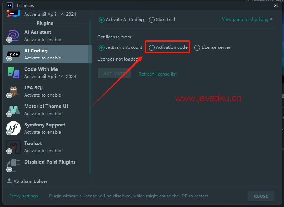284x207 pixels.
Task: Click the Code With Me plugin icon
Action: [x=14, y=73]
